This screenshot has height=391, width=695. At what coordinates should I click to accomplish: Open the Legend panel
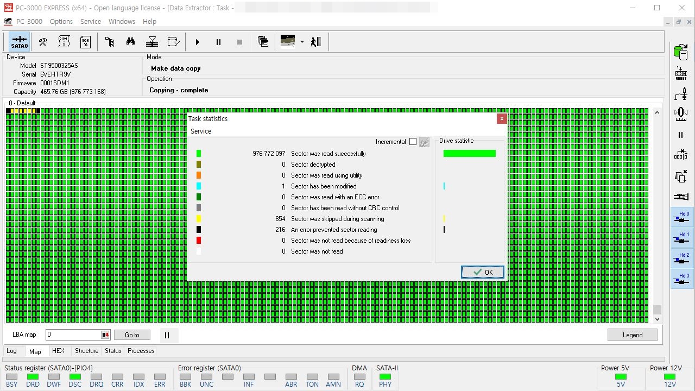point(632,335)
